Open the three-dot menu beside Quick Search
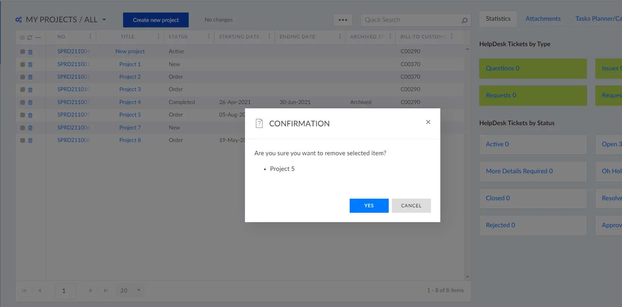 click(x=343, y=20)
